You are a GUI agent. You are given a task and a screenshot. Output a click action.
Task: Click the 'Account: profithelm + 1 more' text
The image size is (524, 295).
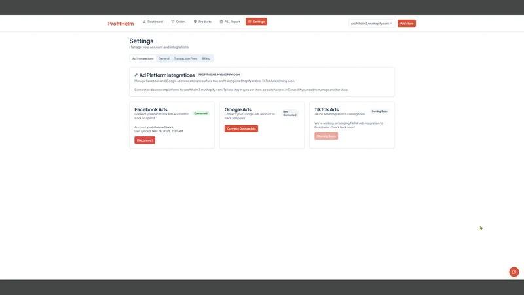click(x=154, y=127)
